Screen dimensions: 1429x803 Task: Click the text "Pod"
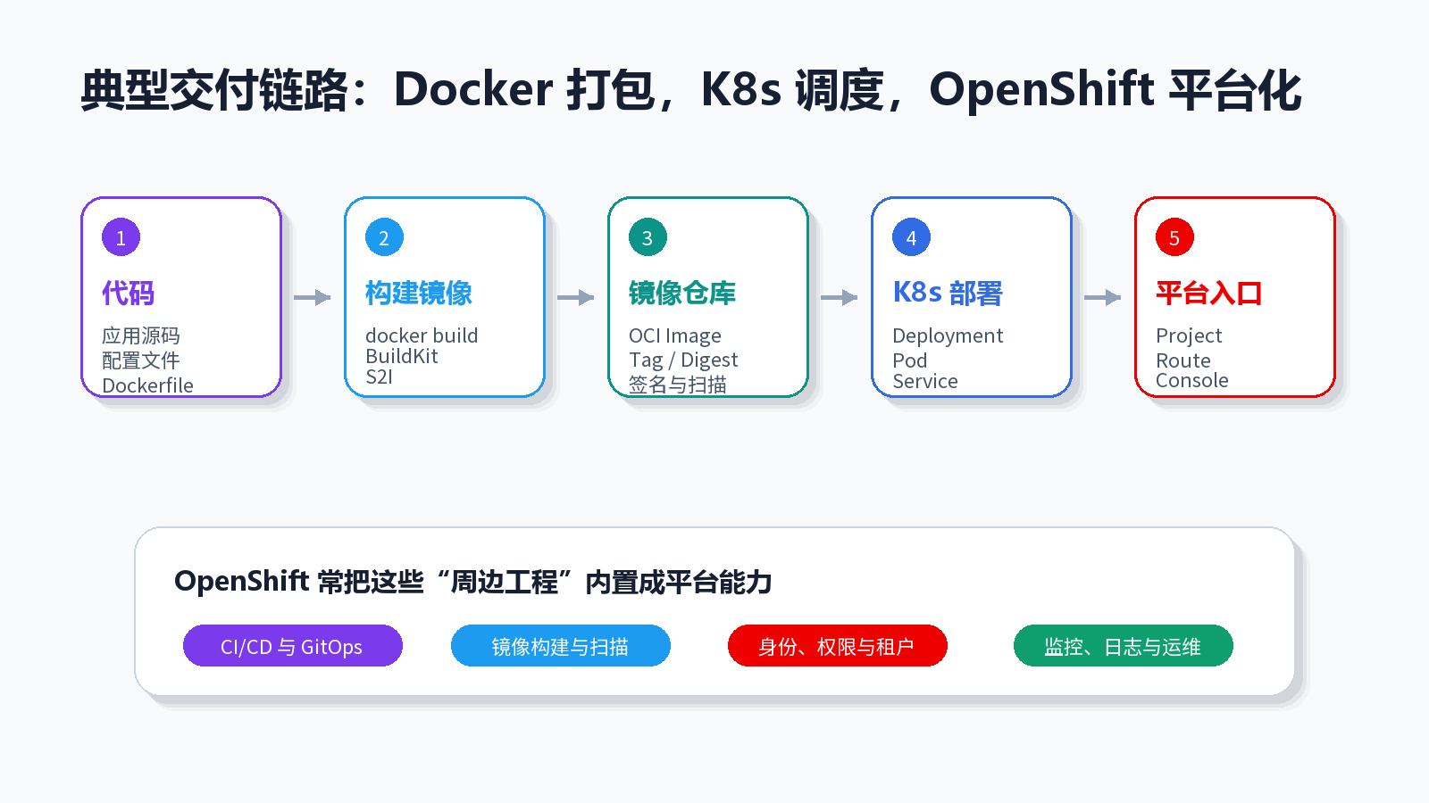pos(910,360)
